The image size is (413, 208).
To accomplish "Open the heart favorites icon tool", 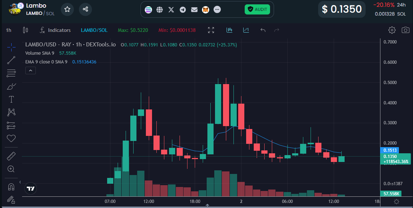I will coord(11,138).
